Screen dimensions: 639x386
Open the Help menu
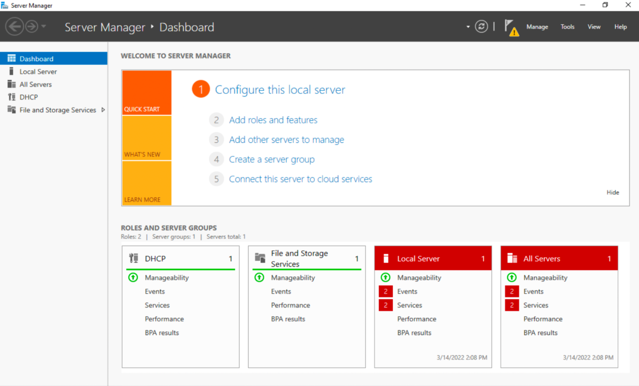[620, 27]
